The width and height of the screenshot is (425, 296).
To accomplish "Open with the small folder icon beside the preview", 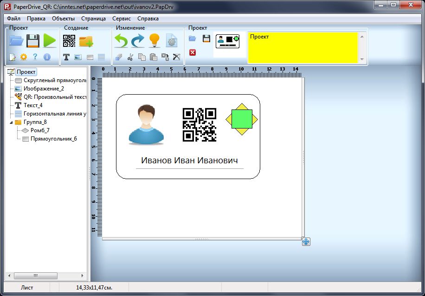I will [193, 39].
